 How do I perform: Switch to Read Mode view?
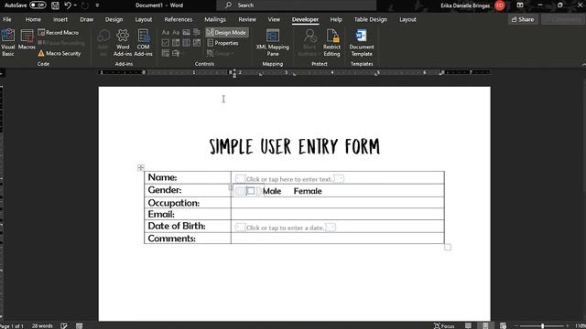point(468,325)
